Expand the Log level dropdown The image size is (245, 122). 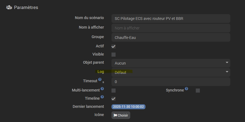pos(170,72)
